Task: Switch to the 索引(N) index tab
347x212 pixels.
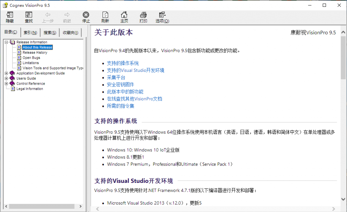Action: pos(30,33)
